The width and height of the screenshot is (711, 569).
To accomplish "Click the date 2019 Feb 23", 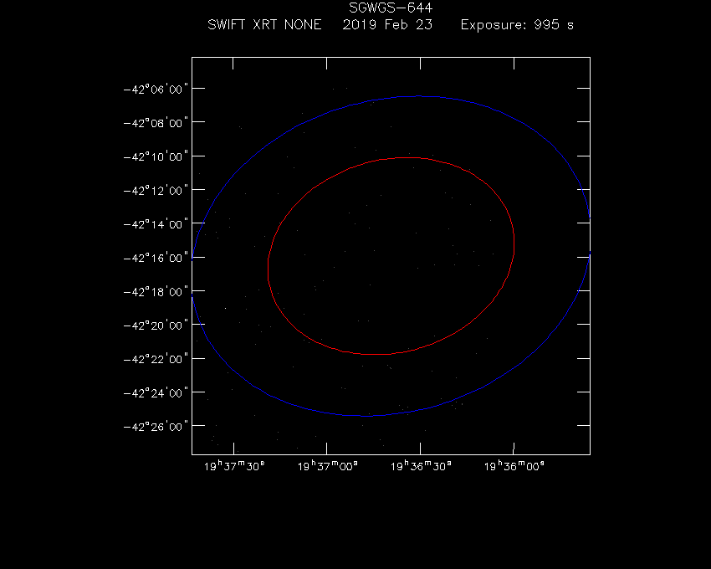I will point(387,24).
